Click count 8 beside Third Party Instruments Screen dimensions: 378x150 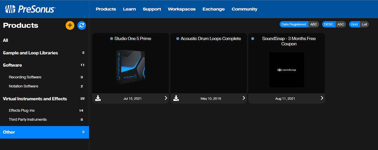click(82, 120)
